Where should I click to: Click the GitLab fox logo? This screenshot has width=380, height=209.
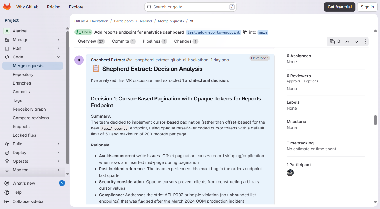coord(7,7)
